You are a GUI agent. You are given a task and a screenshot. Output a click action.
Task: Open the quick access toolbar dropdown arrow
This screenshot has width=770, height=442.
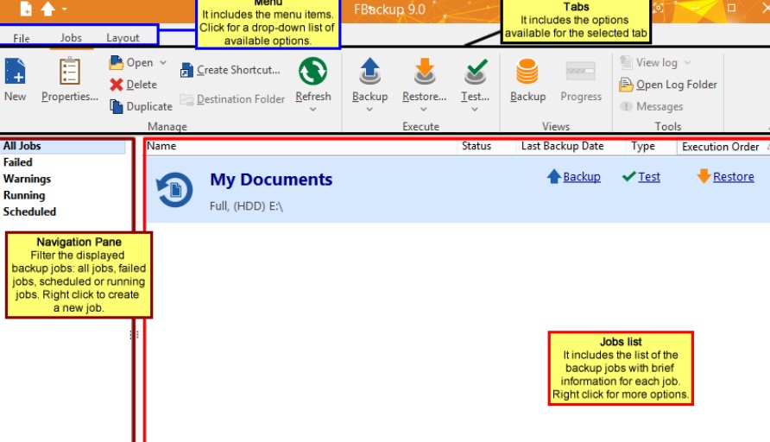click(x=65, y=9)
